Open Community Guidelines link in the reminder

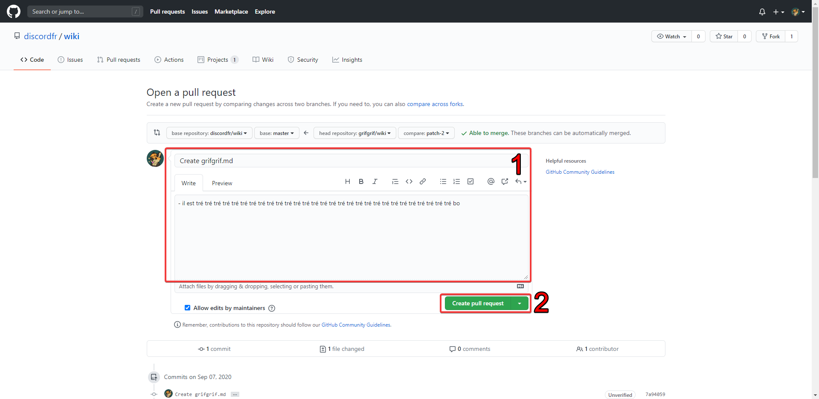[x=356, y=325]
